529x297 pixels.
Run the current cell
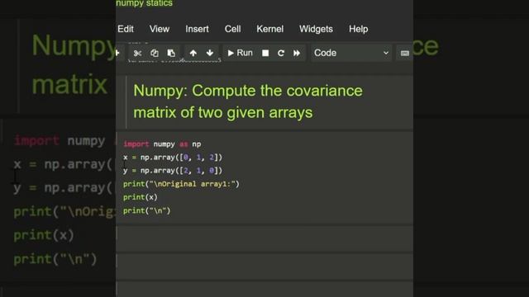tap(240, 53)
